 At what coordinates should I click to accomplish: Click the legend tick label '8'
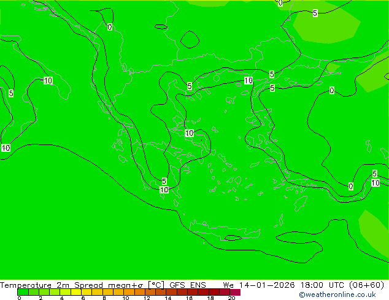(104, 298)
